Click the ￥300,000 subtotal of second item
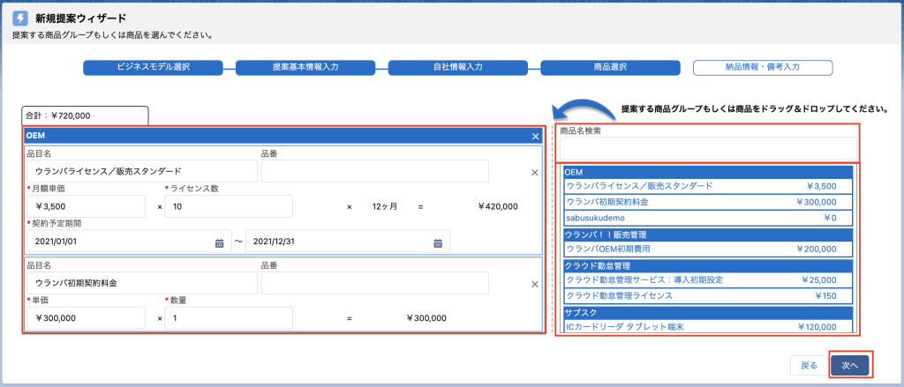The height and width of the screenshot is (387, 904). tap(426, 318)
